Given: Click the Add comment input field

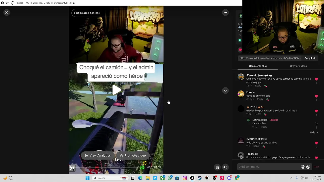Looking at the screenshot, I should coord(269,167).
